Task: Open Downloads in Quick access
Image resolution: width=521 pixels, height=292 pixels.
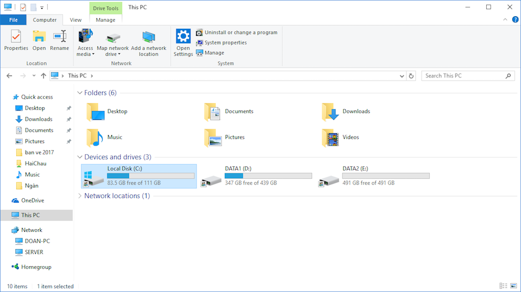Action: click(x=39, y=119)
